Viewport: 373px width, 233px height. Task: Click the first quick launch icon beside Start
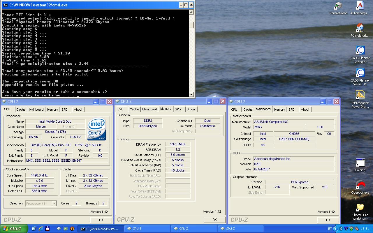pyautogui.click(x=34, y=229)
